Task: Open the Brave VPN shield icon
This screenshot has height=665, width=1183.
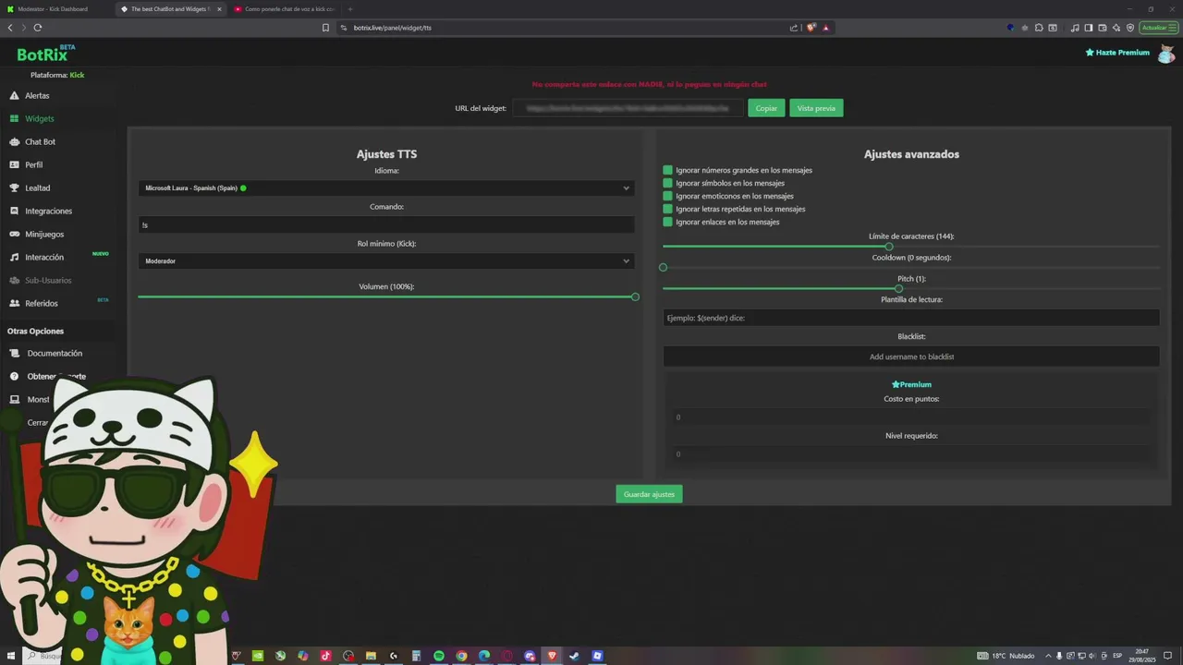Action: pyautogui.click(x=1129, y=28)
